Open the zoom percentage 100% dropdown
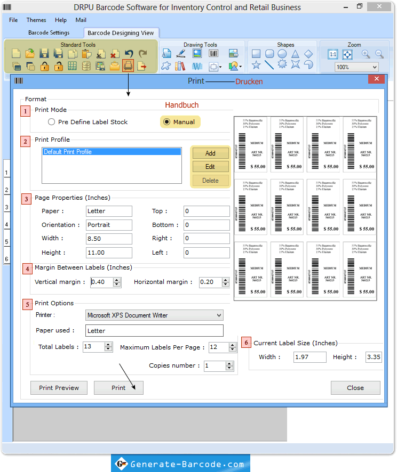The width and height of the screenshot is (397, 472). point(375,67)
